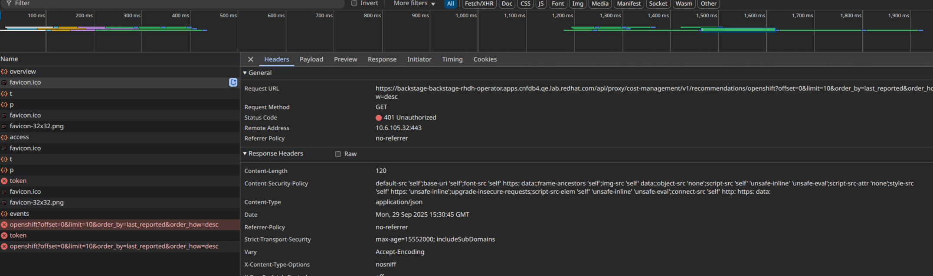Switch to the Payload tab
This screenshot has height=276, width=933.
pyautogui.click(x=311, y=59)
